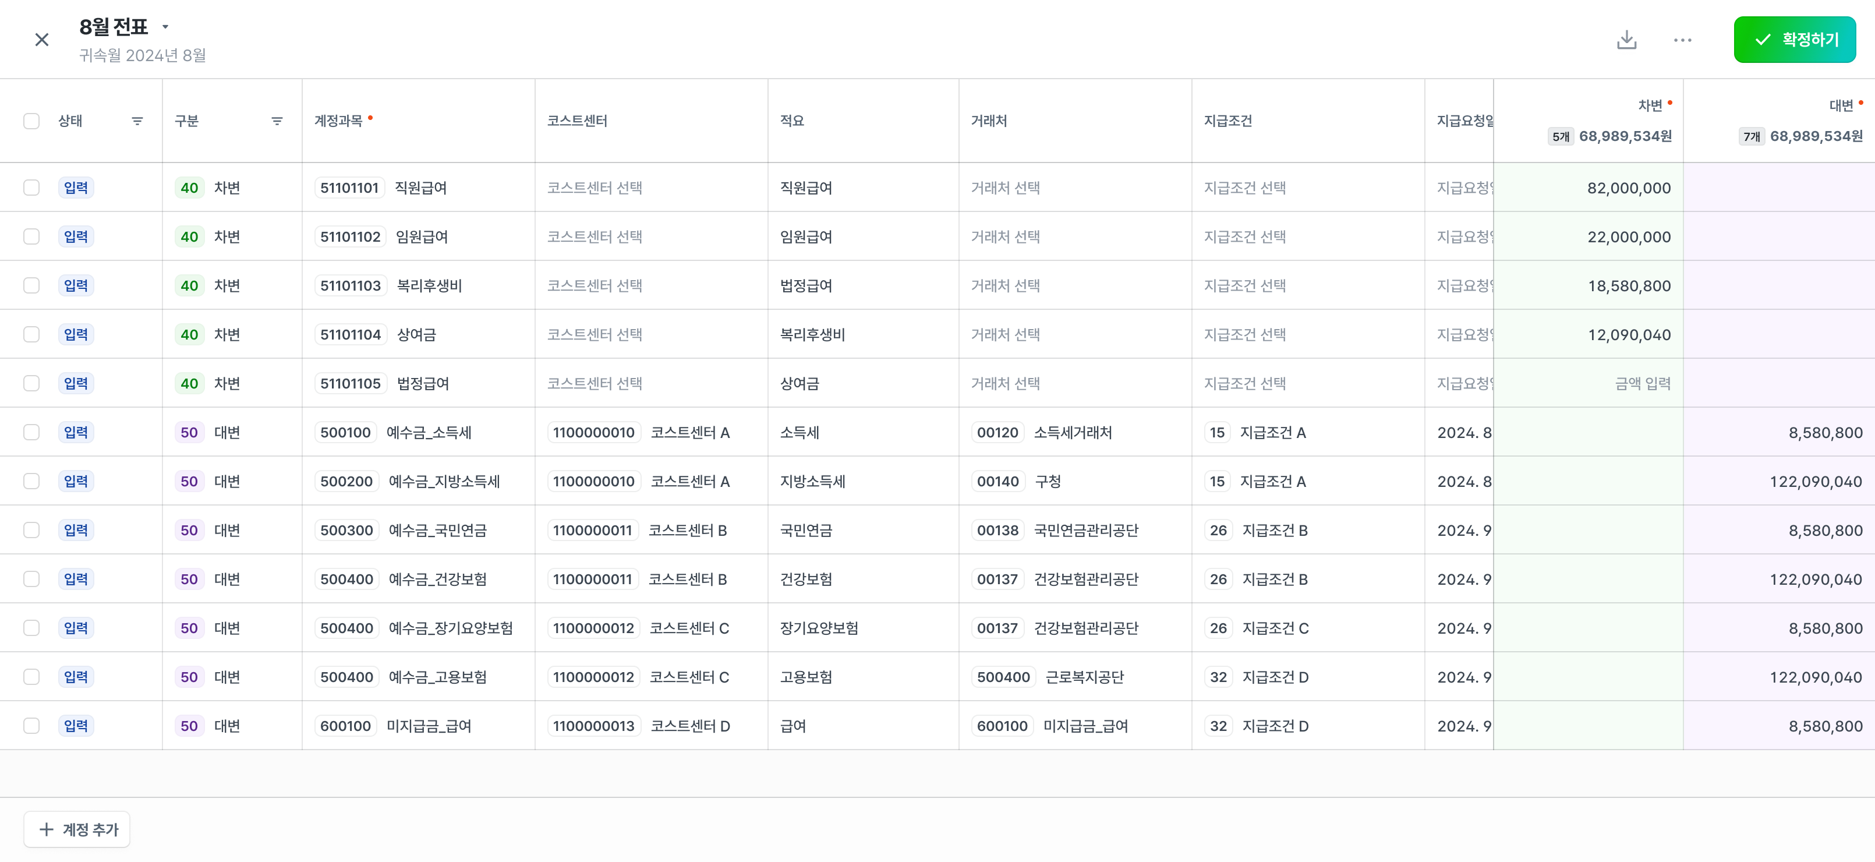Screen dimensions: 1875x862
Task: Check the 예수금_소득세 row checkbox
Action: point(31,432)
